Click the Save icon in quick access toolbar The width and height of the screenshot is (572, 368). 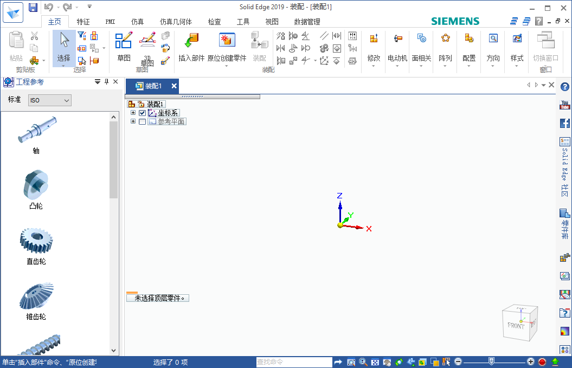tap(33, 7)
